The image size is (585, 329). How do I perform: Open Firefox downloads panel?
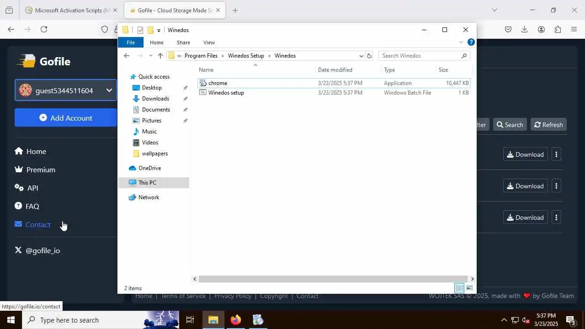click(x=525, y=29)
